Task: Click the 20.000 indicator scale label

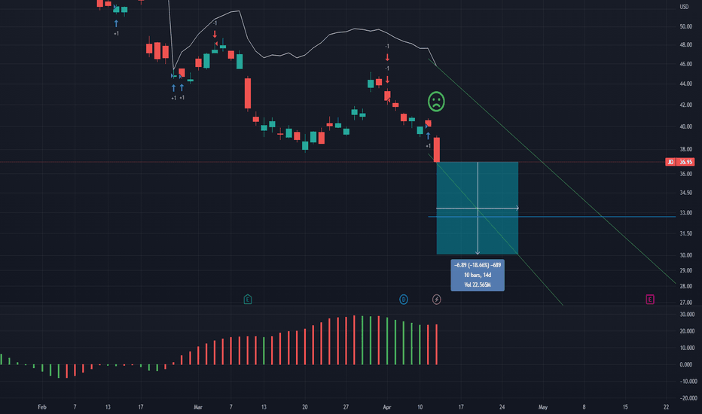Action: [687, 331]
